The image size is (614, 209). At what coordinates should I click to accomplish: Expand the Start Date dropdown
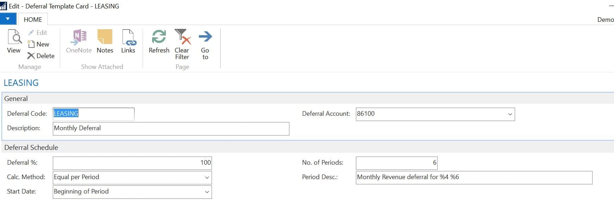tap(207, 192)
